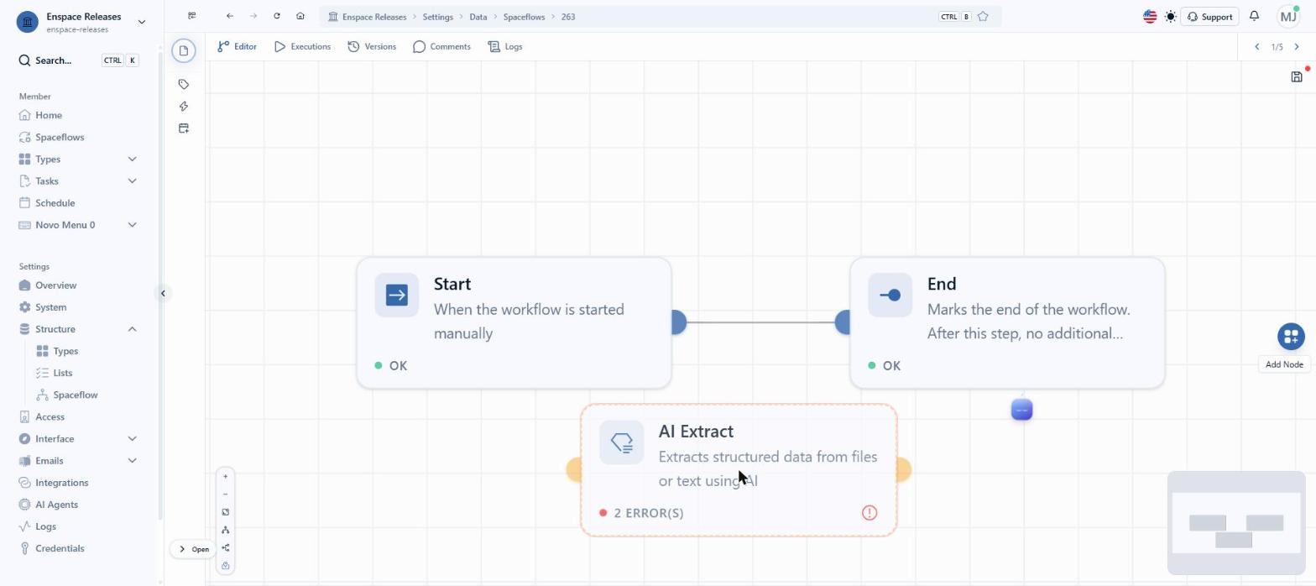Click the Open panel expander button
The height and width of the screenshot is (586, 1316).
(x=193, y=549)
